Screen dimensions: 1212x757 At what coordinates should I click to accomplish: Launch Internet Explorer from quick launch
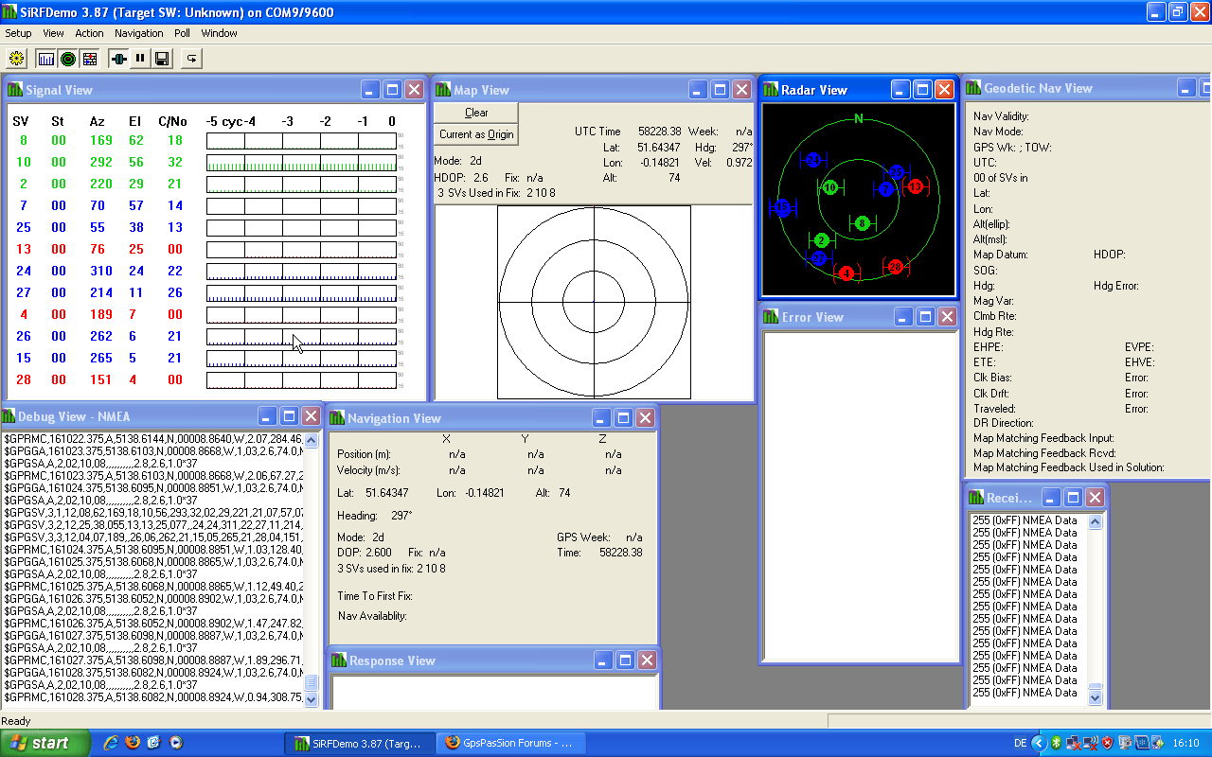pyautogui.click(x=111, y=743)
